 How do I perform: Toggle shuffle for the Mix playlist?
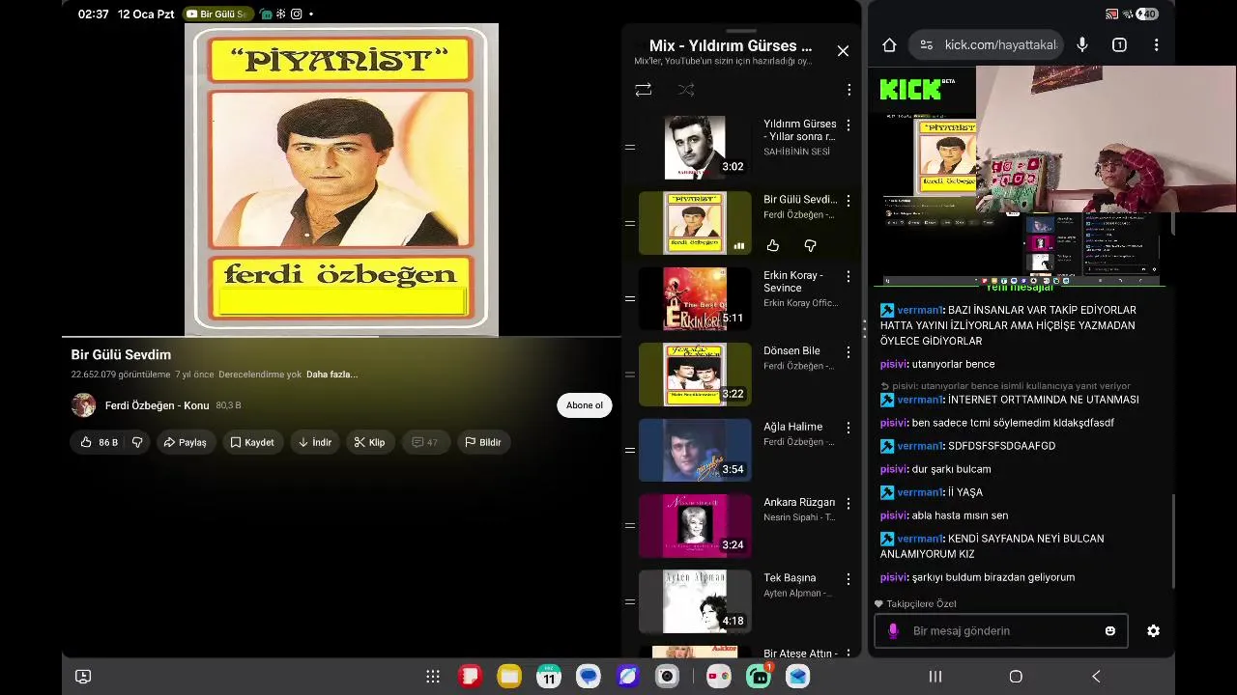[x=686, y=90]
